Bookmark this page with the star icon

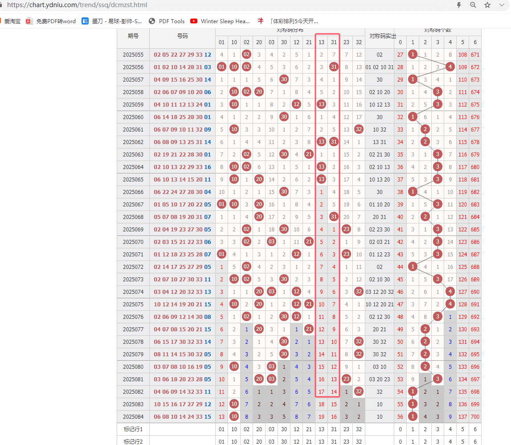tap(487, 5)
